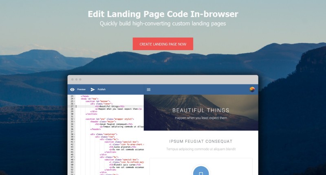This screenshot has height=175, width=326.
Task: Click the Publish paper-plane icon
Action: pos(93,89)
